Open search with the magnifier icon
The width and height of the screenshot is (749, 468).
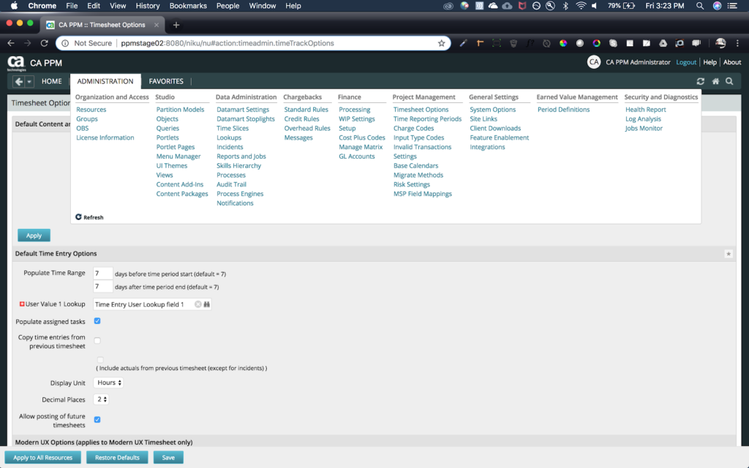click(729, 81)
